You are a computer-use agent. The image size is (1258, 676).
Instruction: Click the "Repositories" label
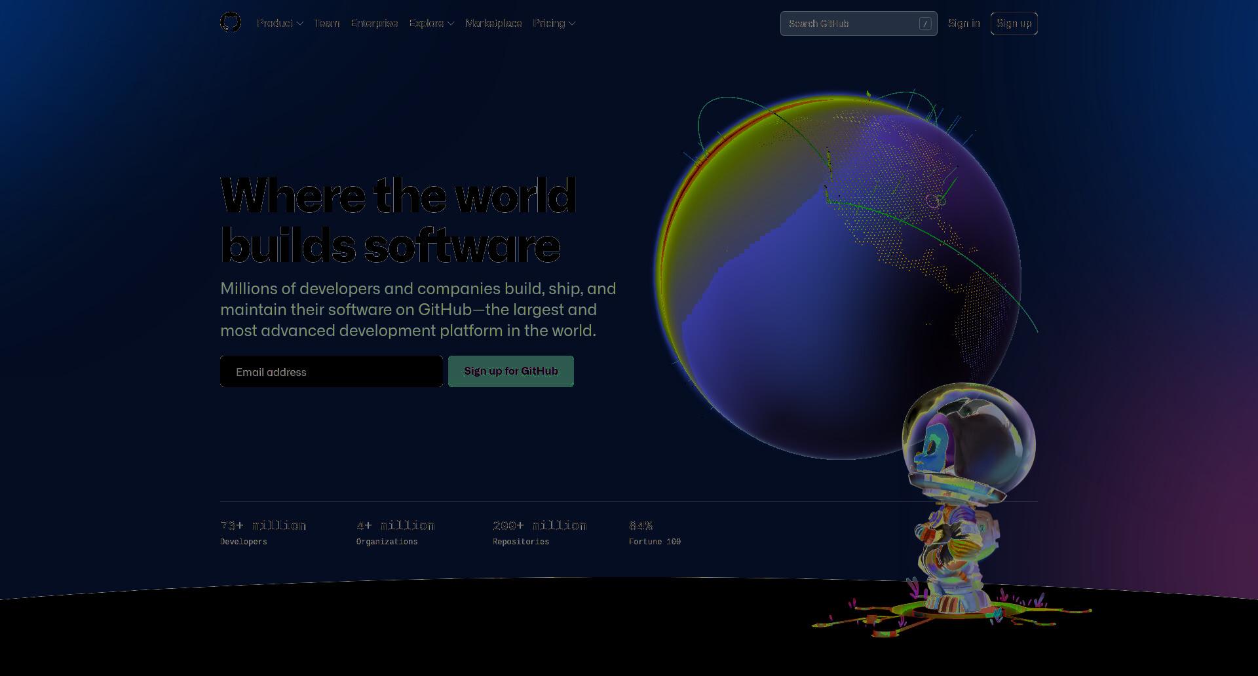[x=521, y=542]
